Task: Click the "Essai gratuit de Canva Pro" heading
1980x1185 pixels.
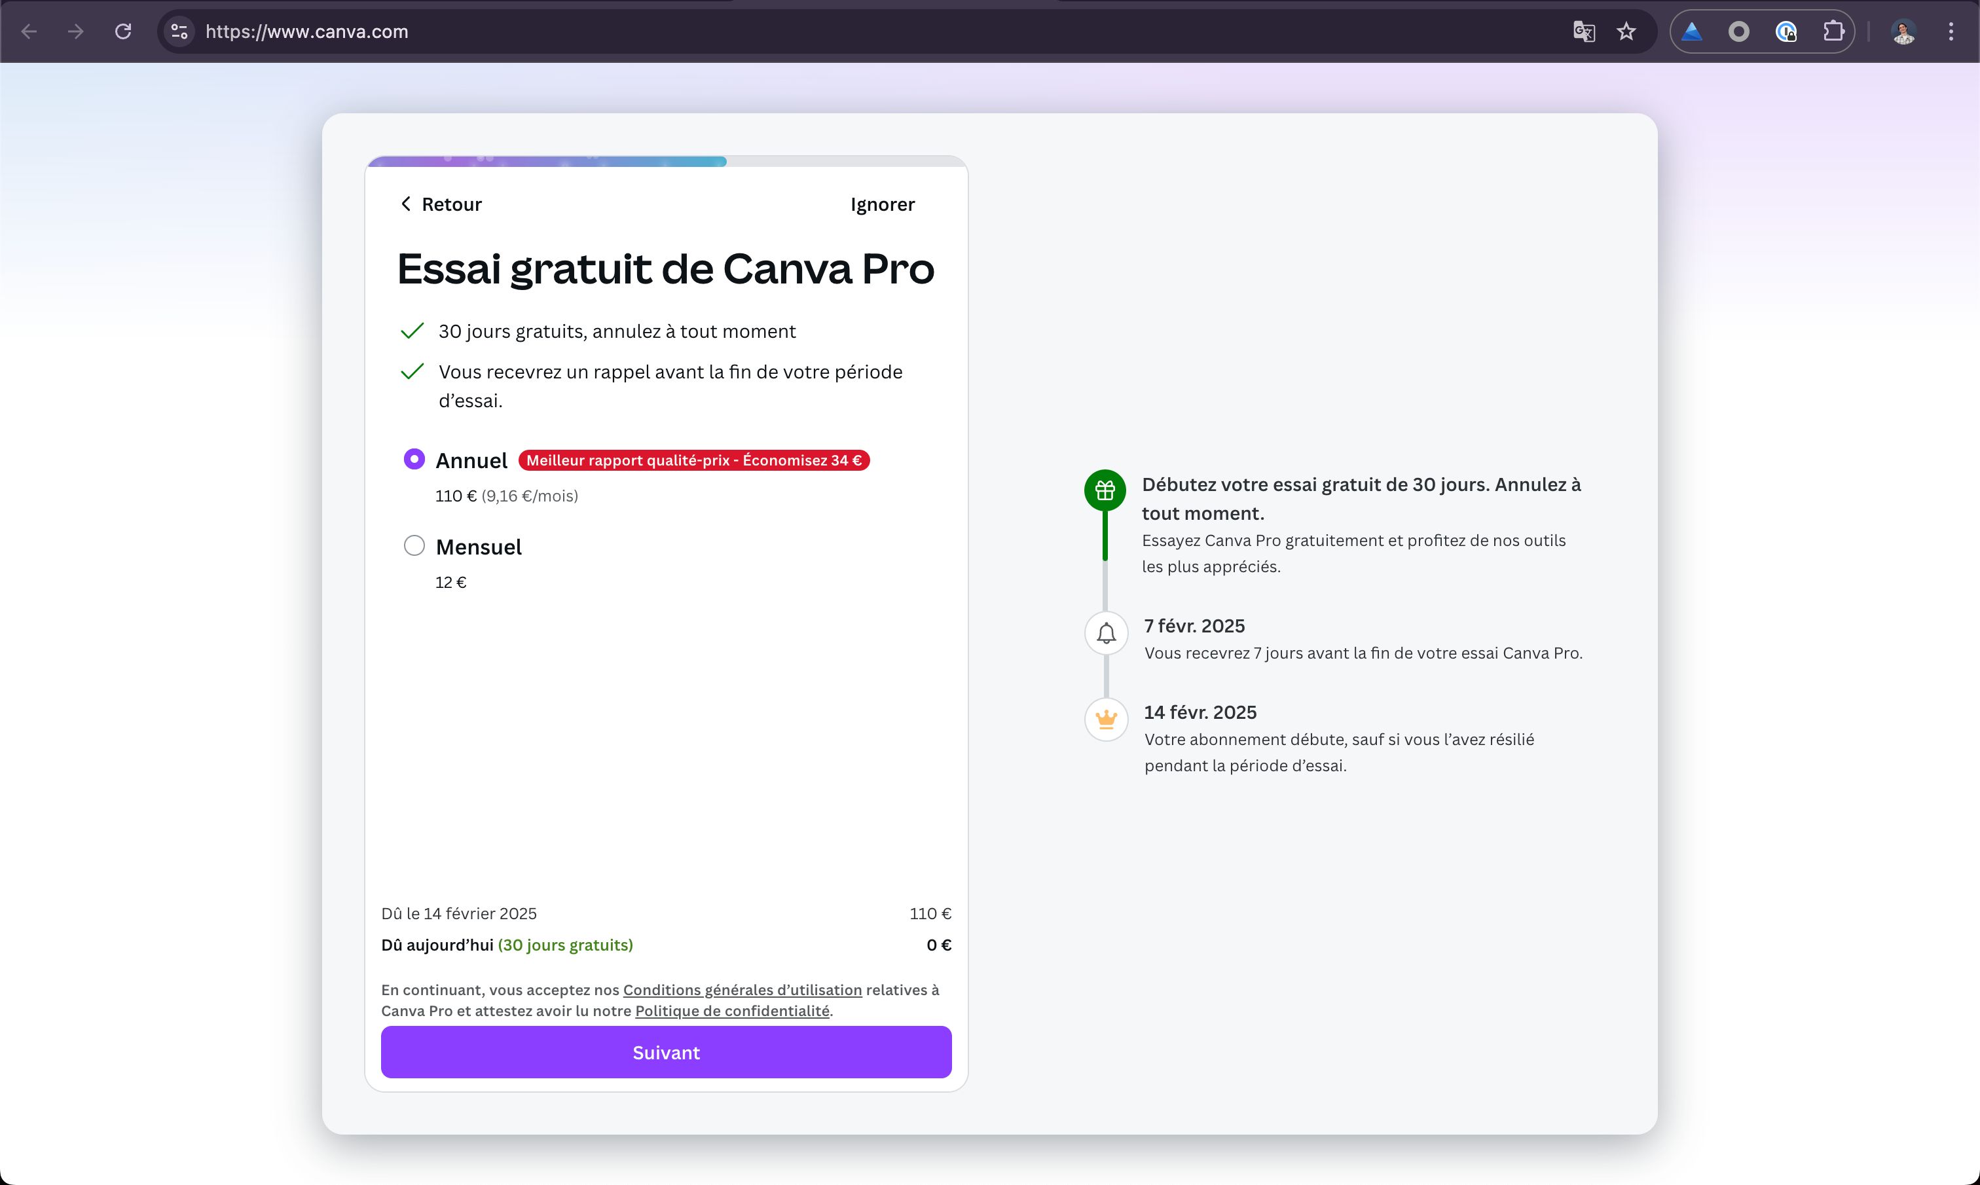Action: click(x=665, y=268)
